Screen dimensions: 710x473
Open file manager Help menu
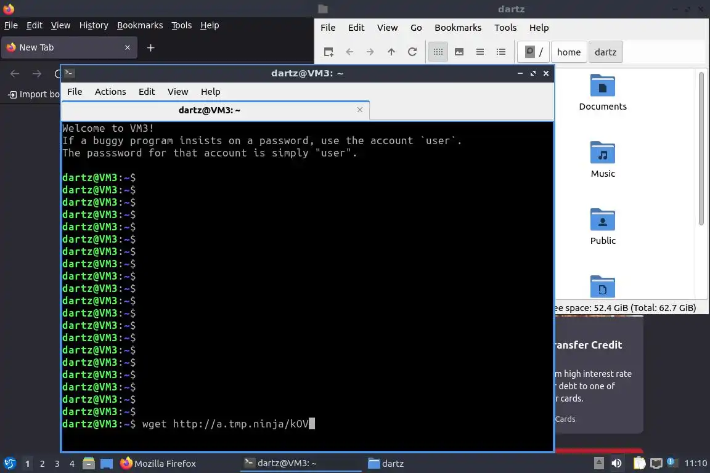pyautogui.click(x=539, y=28)
